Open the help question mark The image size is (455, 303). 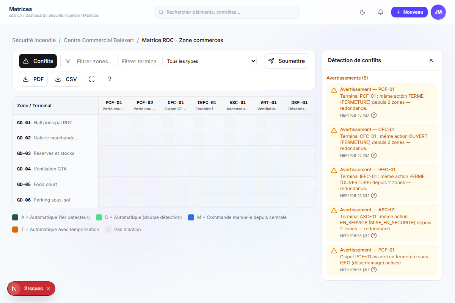tap(110, 79)
